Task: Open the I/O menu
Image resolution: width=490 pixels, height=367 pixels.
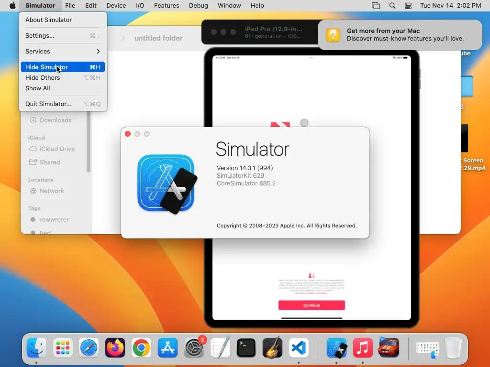Action: (x=140, y=5)
